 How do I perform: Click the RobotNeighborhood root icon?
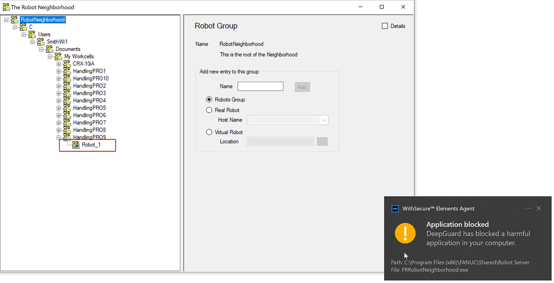[15, 20]
